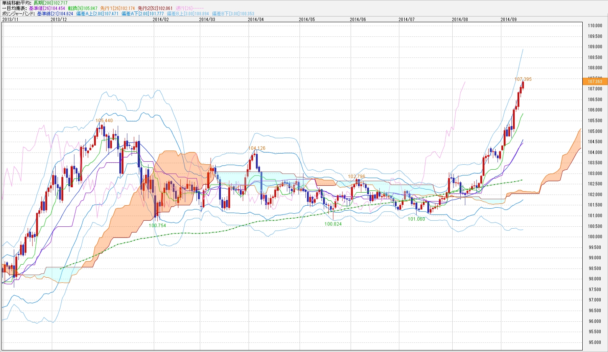Click the 長期[200] moving average legend label
This screenshot has height=352, width=608.
[50, 3]
